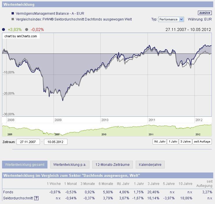This screenshot has width=215, height=204.
Task: Click the question mark help icon beside Sektordurchschnitt
Action: pos(36,198)
